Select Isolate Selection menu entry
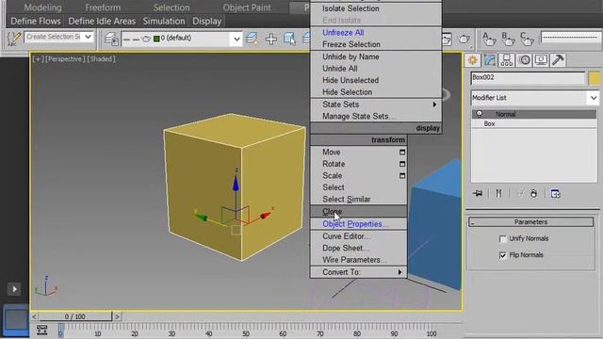Screen dimensions: 603x339 pos(376,8)
